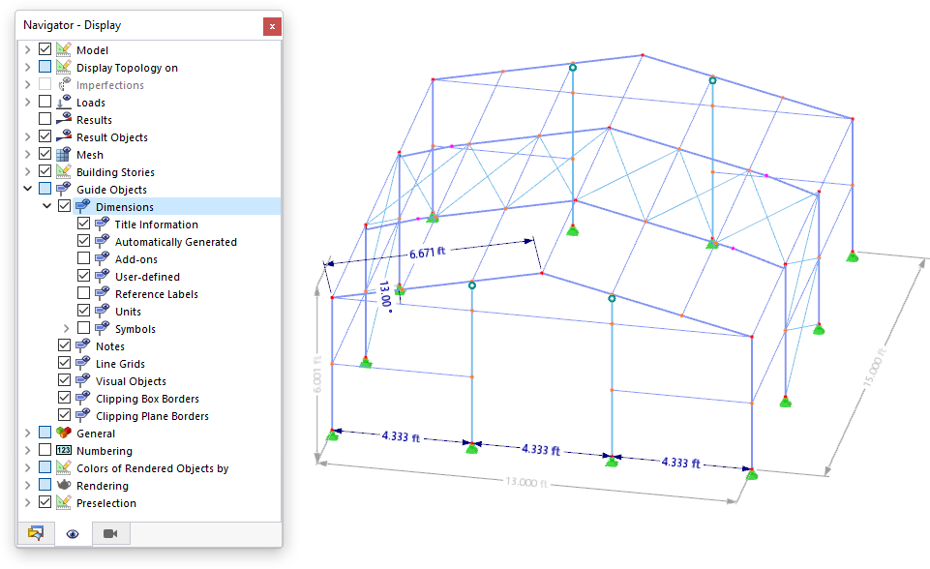Enable the Symbols checkbox under Dimensions

pyautogui.click(x=83, y=328)
